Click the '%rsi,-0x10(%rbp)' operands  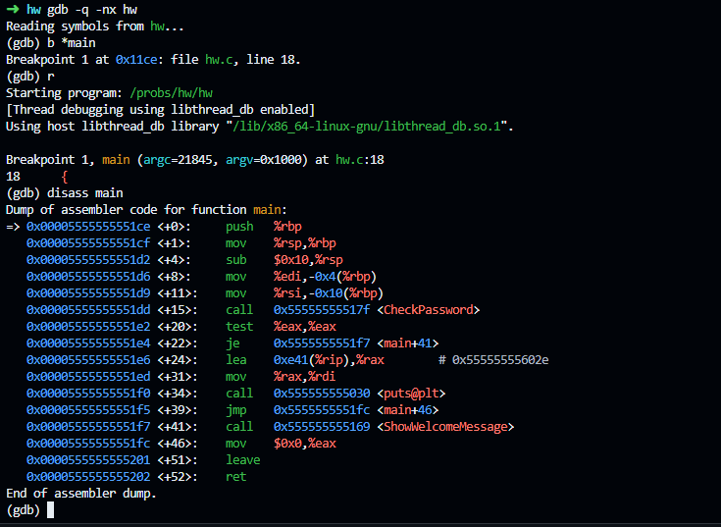tap(329, 292)
